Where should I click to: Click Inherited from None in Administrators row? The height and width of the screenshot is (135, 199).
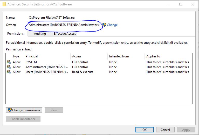tap(113, 67)
